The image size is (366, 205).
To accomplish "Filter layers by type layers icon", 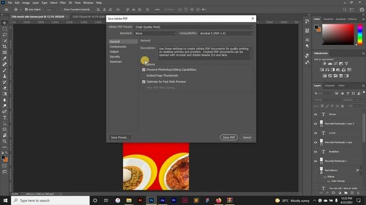I will [348, 93].
